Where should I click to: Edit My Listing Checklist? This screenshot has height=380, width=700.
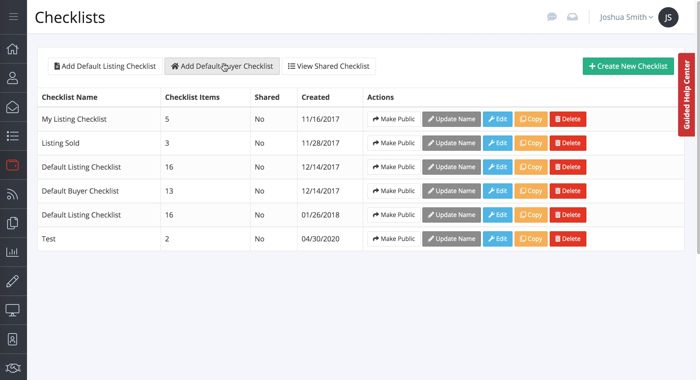498,119
